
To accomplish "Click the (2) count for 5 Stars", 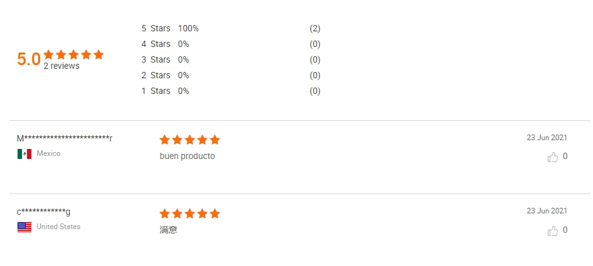I will click(x=315, y=28).
